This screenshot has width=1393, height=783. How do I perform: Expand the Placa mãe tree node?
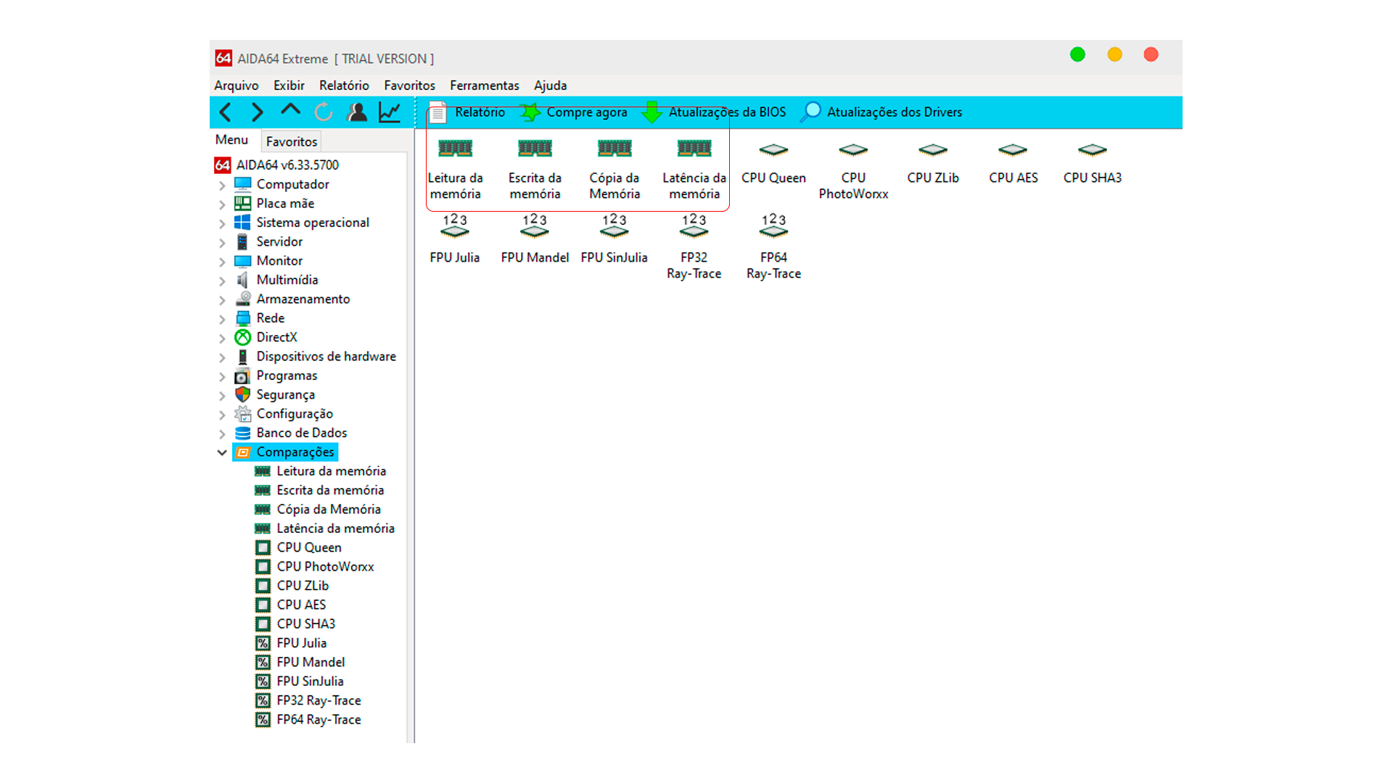(x=222, y=204)
